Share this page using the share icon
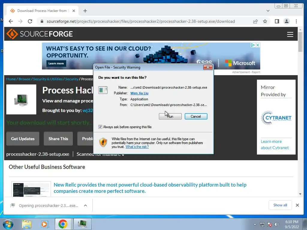The height and width of the screenshot is (230, 307). point(255,21)
